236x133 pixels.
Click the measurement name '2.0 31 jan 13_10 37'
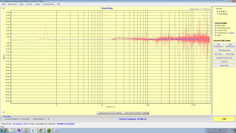tap(20, 124)
